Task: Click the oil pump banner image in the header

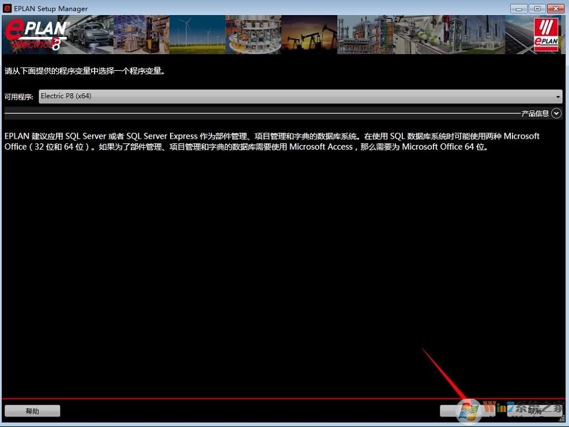Action: point(308,35)
